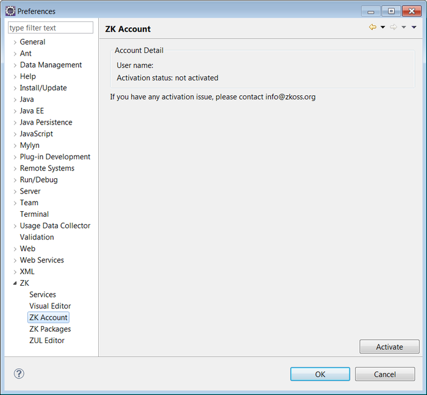Screen dimensions: 427x395
Task: Click the Preferences window title icon
Action: pos(10,11)
